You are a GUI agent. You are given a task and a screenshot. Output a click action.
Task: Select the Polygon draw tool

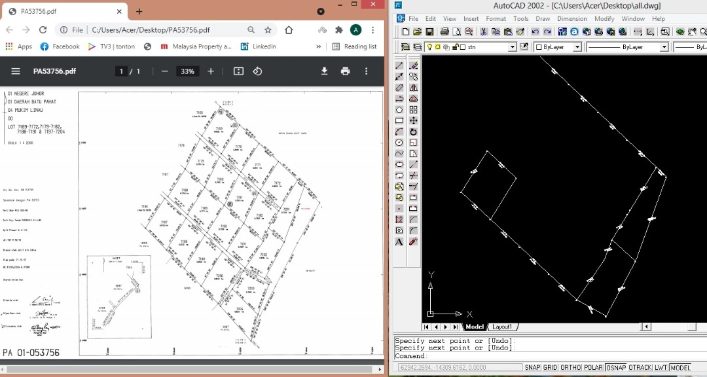point(399,109)
